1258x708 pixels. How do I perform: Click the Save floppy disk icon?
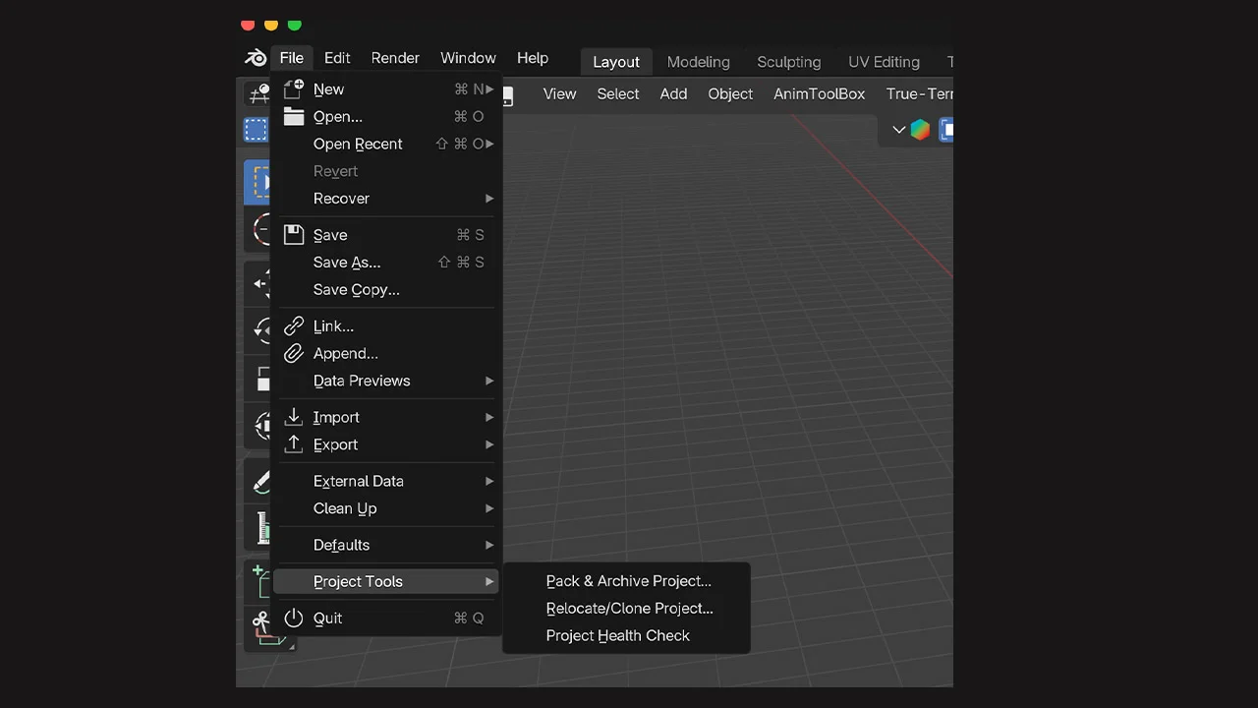tap(293, 234)
